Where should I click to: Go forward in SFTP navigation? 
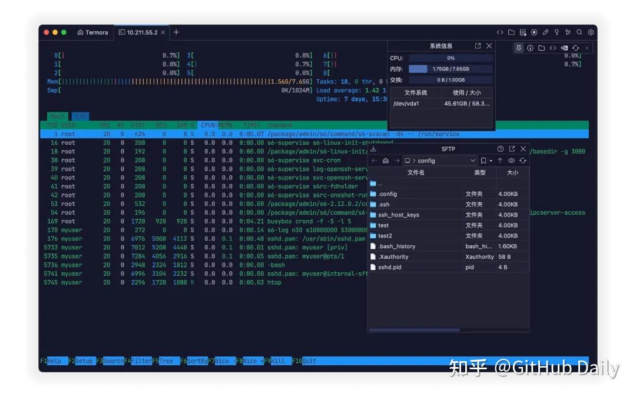point(397,161)
